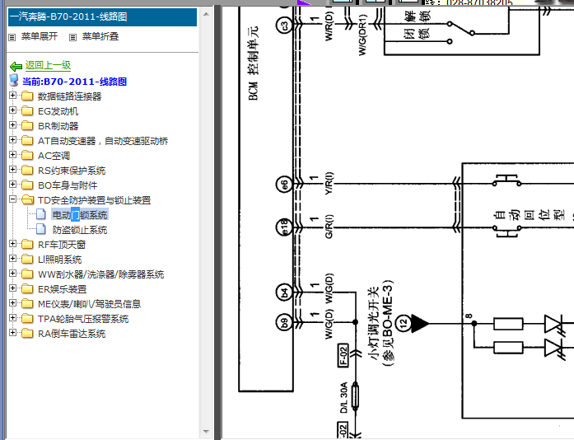Expand the ER娱乐装置 tree node
This screenshot has height=440, width=574.
coord(13,288)
